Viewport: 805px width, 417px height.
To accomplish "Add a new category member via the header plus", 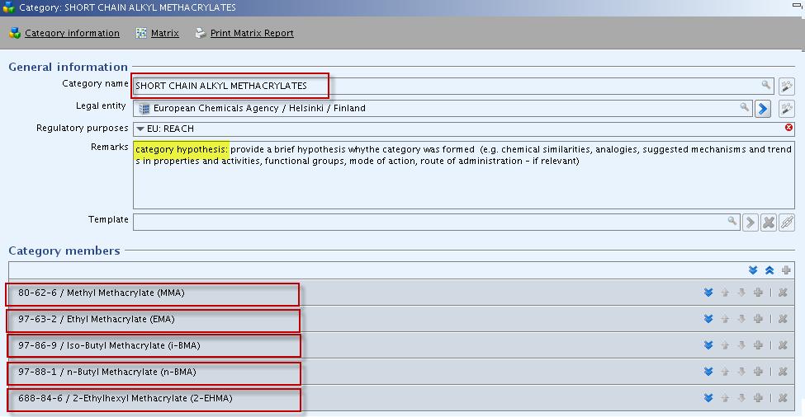I will 786,270.
